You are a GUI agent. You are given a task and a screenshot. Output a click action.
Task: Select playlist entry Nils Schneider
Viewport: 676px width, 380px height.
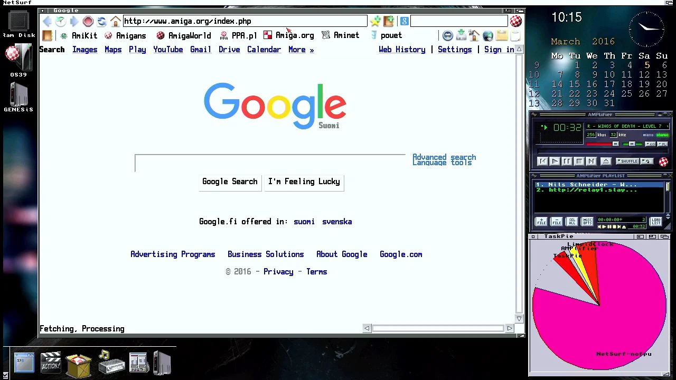click(x=599, y=185)
